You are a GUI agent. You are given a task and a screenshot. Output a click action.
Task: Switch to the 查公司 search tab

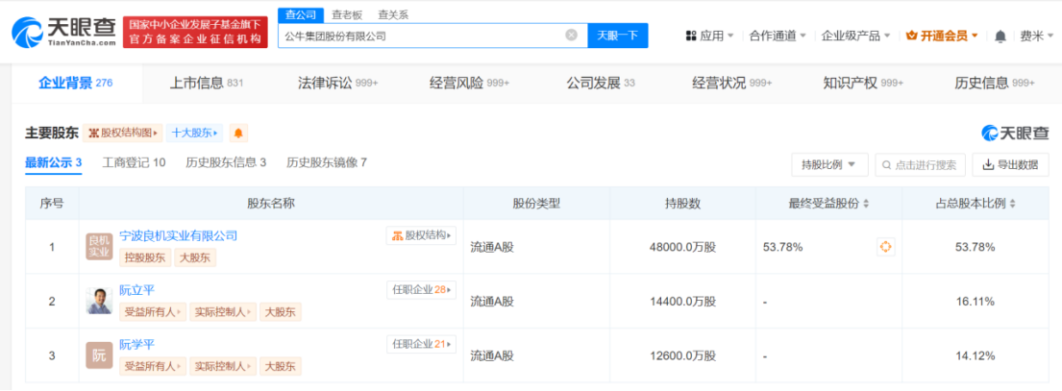(x=300, y=14)
